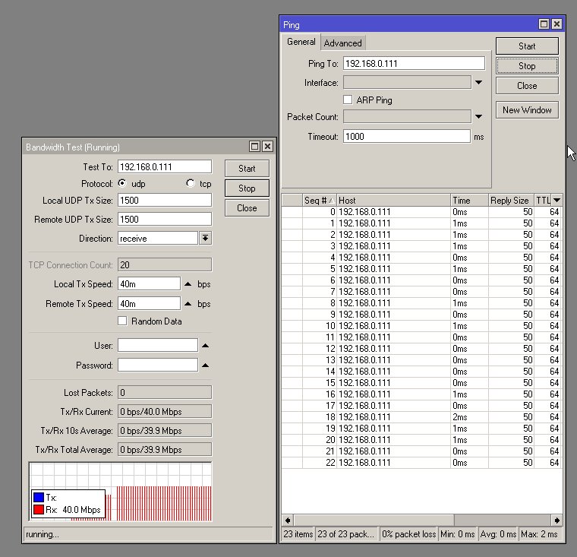
Task: Expand the Packet Count dropdown arrow
Action: click(x=478, y=117)
